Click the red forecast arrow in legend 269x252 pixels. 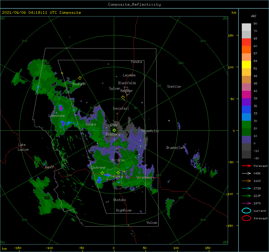(246, 166)
